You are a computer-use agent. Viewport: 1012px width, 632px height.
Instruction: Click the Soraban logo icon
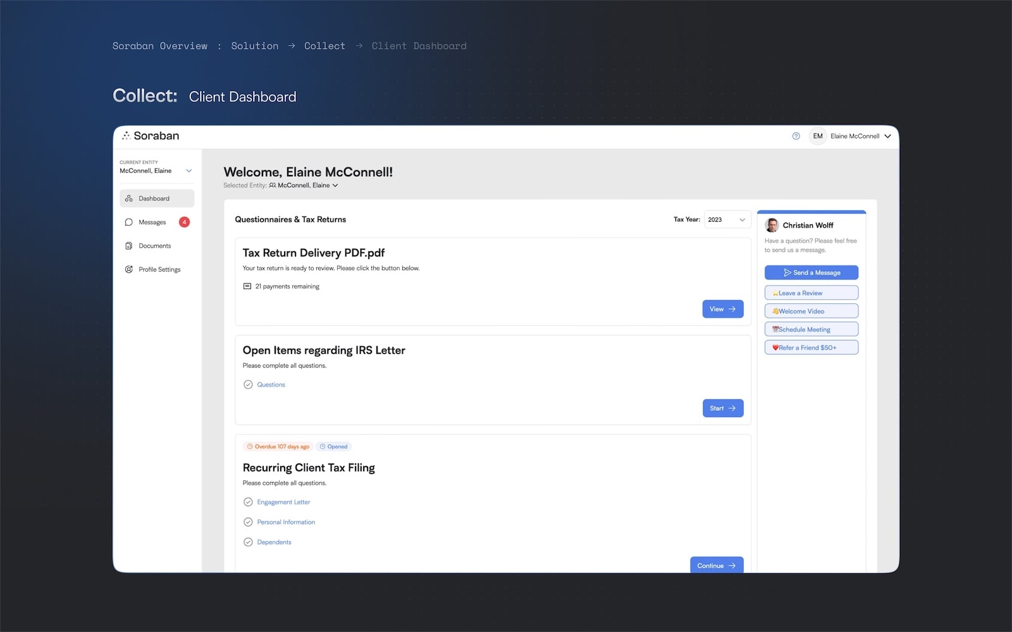pos(126,136)
